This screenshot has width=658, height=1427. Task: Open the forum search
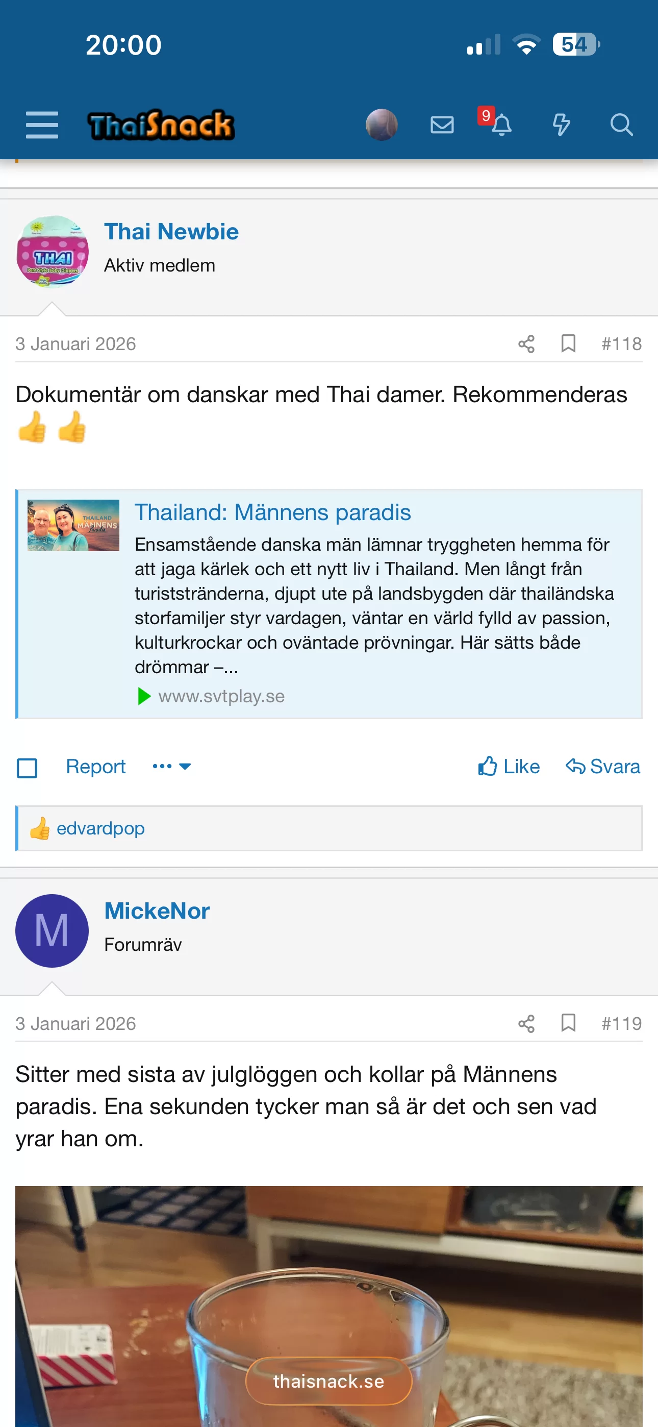pyautogui.click(x=621, y=125)
